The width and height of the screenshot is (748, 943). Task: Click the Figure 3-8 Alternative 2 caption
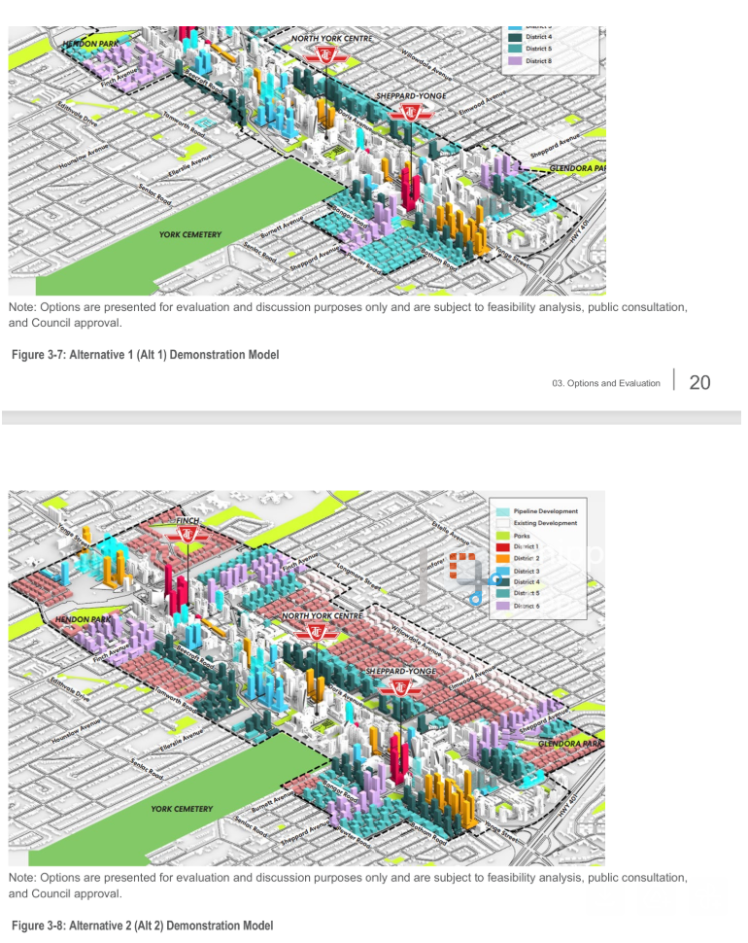(143, 925)
